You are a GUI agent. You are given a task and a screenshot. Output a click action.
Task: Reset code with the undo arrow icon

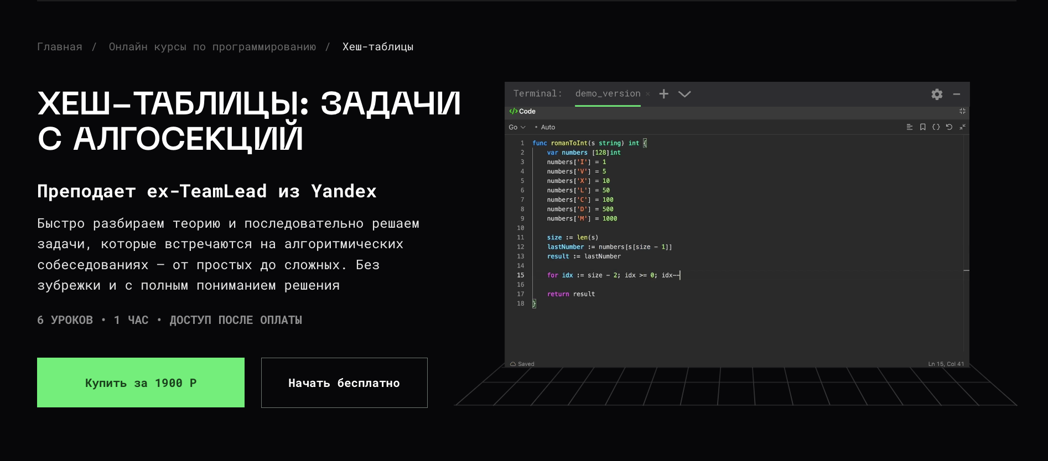(949, 127)
